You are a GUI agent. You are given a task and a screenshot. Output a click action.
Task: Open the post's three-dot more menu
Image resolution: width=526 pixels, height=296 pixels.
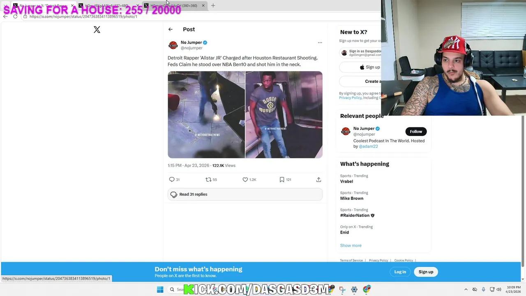320,42
